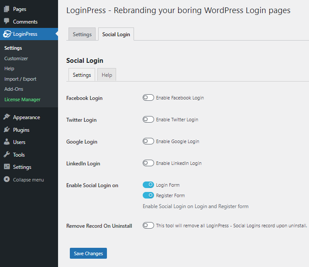Click the 'Google Login' row label

82,142
